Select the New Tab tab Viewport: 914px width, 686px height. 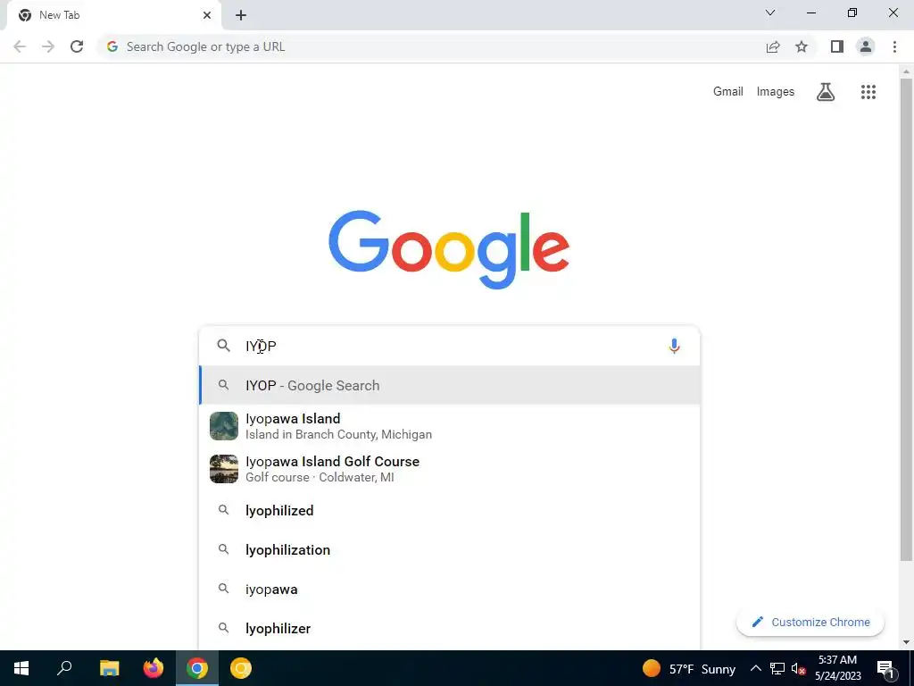pyautogui.click(x=113, y=15)
